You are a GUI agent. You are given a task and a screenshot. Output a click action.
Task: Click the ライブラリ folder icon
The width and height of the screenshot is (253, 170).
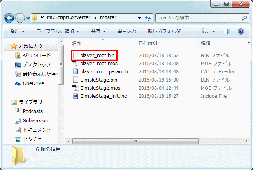(x=14, y=102)
